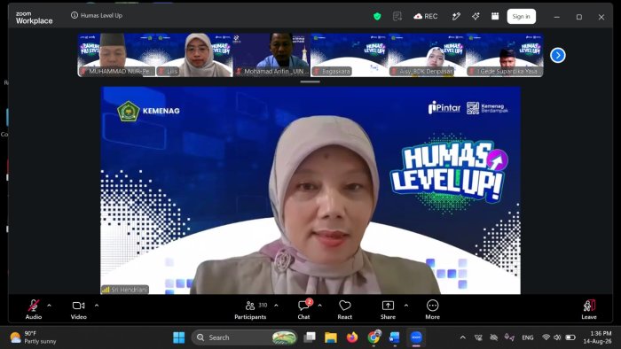Expand share options arrow beside Share
This screenshot has width=621, height=349.
pyautogui.click(x=406, y=305)
